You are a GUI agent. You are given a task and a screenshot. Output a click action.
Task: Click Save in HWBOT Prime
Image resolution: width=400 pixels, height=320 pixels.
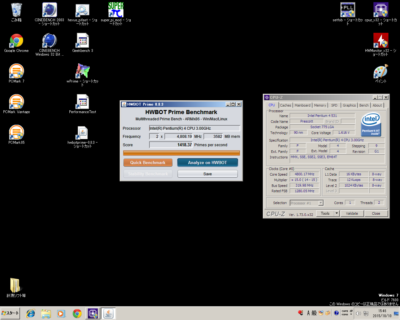pyautogui.click(x=207, y=174)
